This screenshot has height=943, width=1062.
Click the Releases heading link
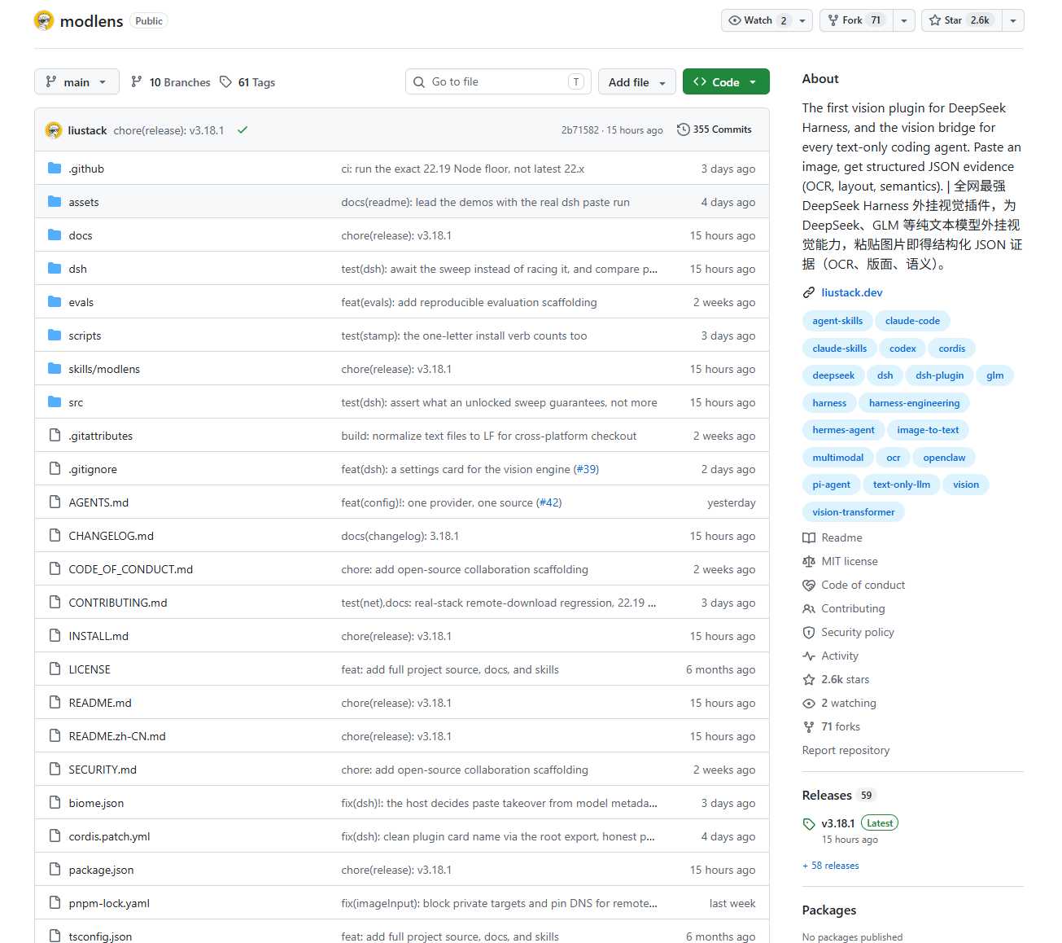tap(827, 796)
